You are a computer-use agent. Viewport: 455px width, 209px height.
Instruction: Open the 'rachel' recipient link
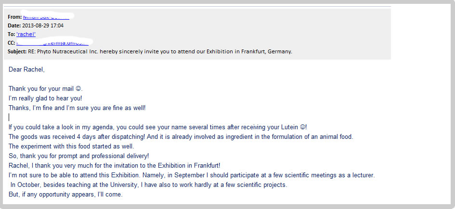pyautogui.click(x=26, y=34)
